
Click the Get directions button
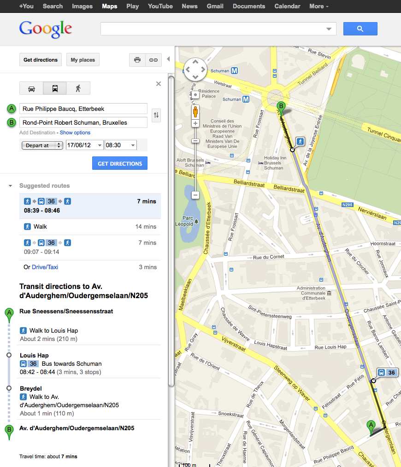point(41,60)
